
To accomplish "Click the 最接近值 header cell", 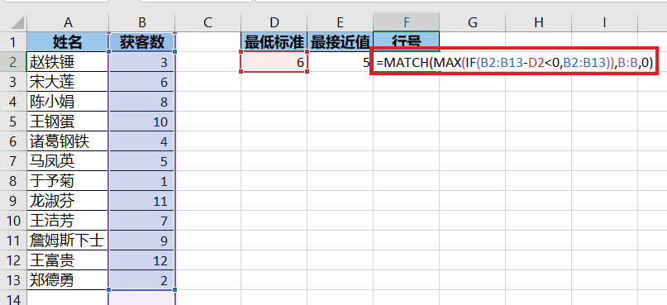I will (340, 42).
